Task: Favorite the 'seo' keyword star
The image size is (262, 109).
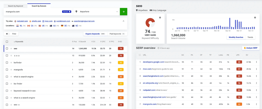Action: click(11, 48)
